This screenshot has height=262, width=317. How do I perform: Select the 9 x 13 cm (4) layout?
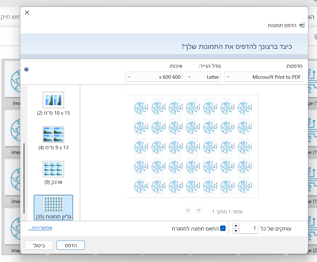tap(54, 138)
